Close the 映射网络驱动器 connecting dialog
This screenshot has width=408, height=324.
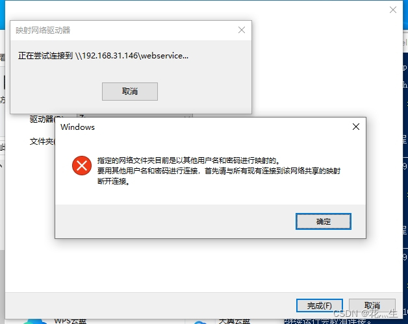click(242, 30)
